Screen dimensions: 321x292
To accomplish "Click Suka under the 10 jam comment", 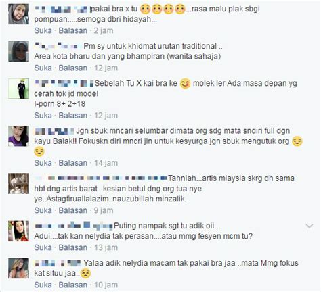I will click(43, 285).
